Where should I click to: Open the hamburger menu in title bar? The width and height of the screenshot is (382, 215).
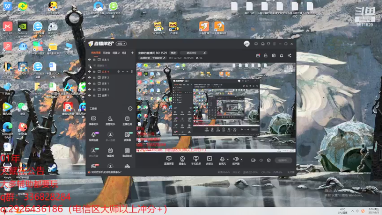[274, 44]
